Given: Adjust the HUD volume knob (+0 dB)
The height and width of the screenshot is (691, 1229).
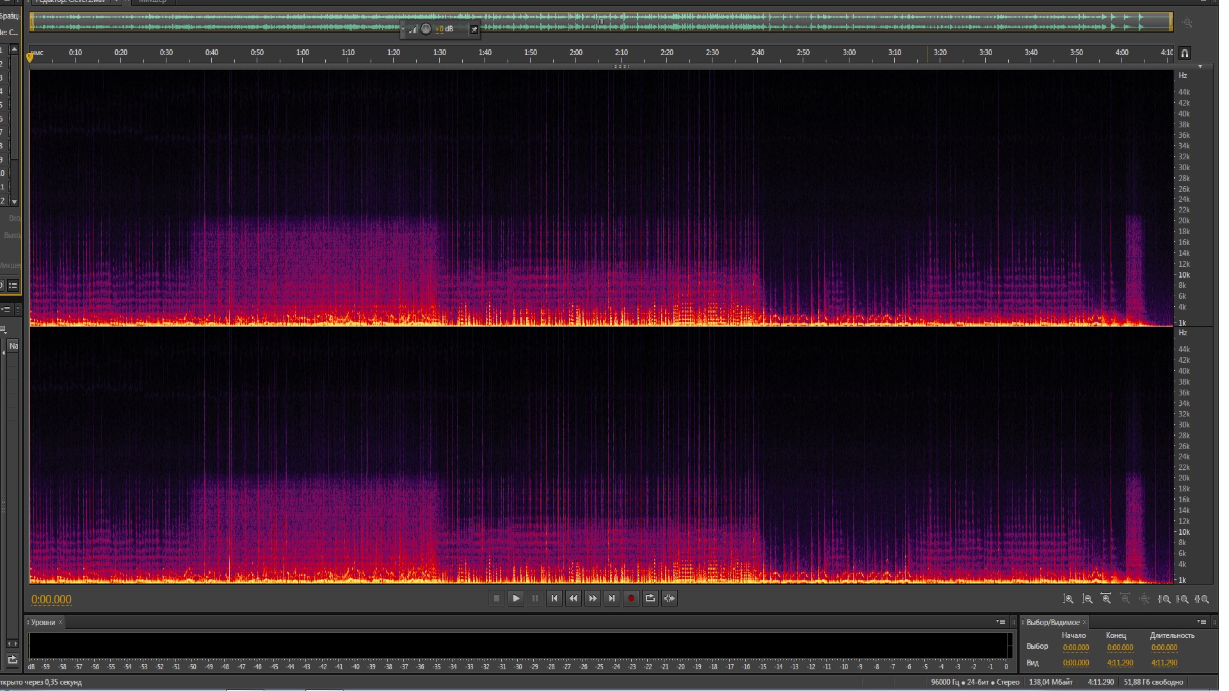Looking at the screenshot, I should [x=426, y=29].
